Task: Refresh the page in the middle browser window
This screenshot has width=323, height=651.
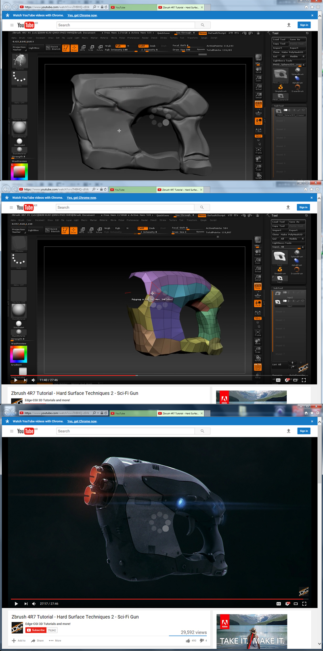Action: pyautogui.click(x=105, y=189)
